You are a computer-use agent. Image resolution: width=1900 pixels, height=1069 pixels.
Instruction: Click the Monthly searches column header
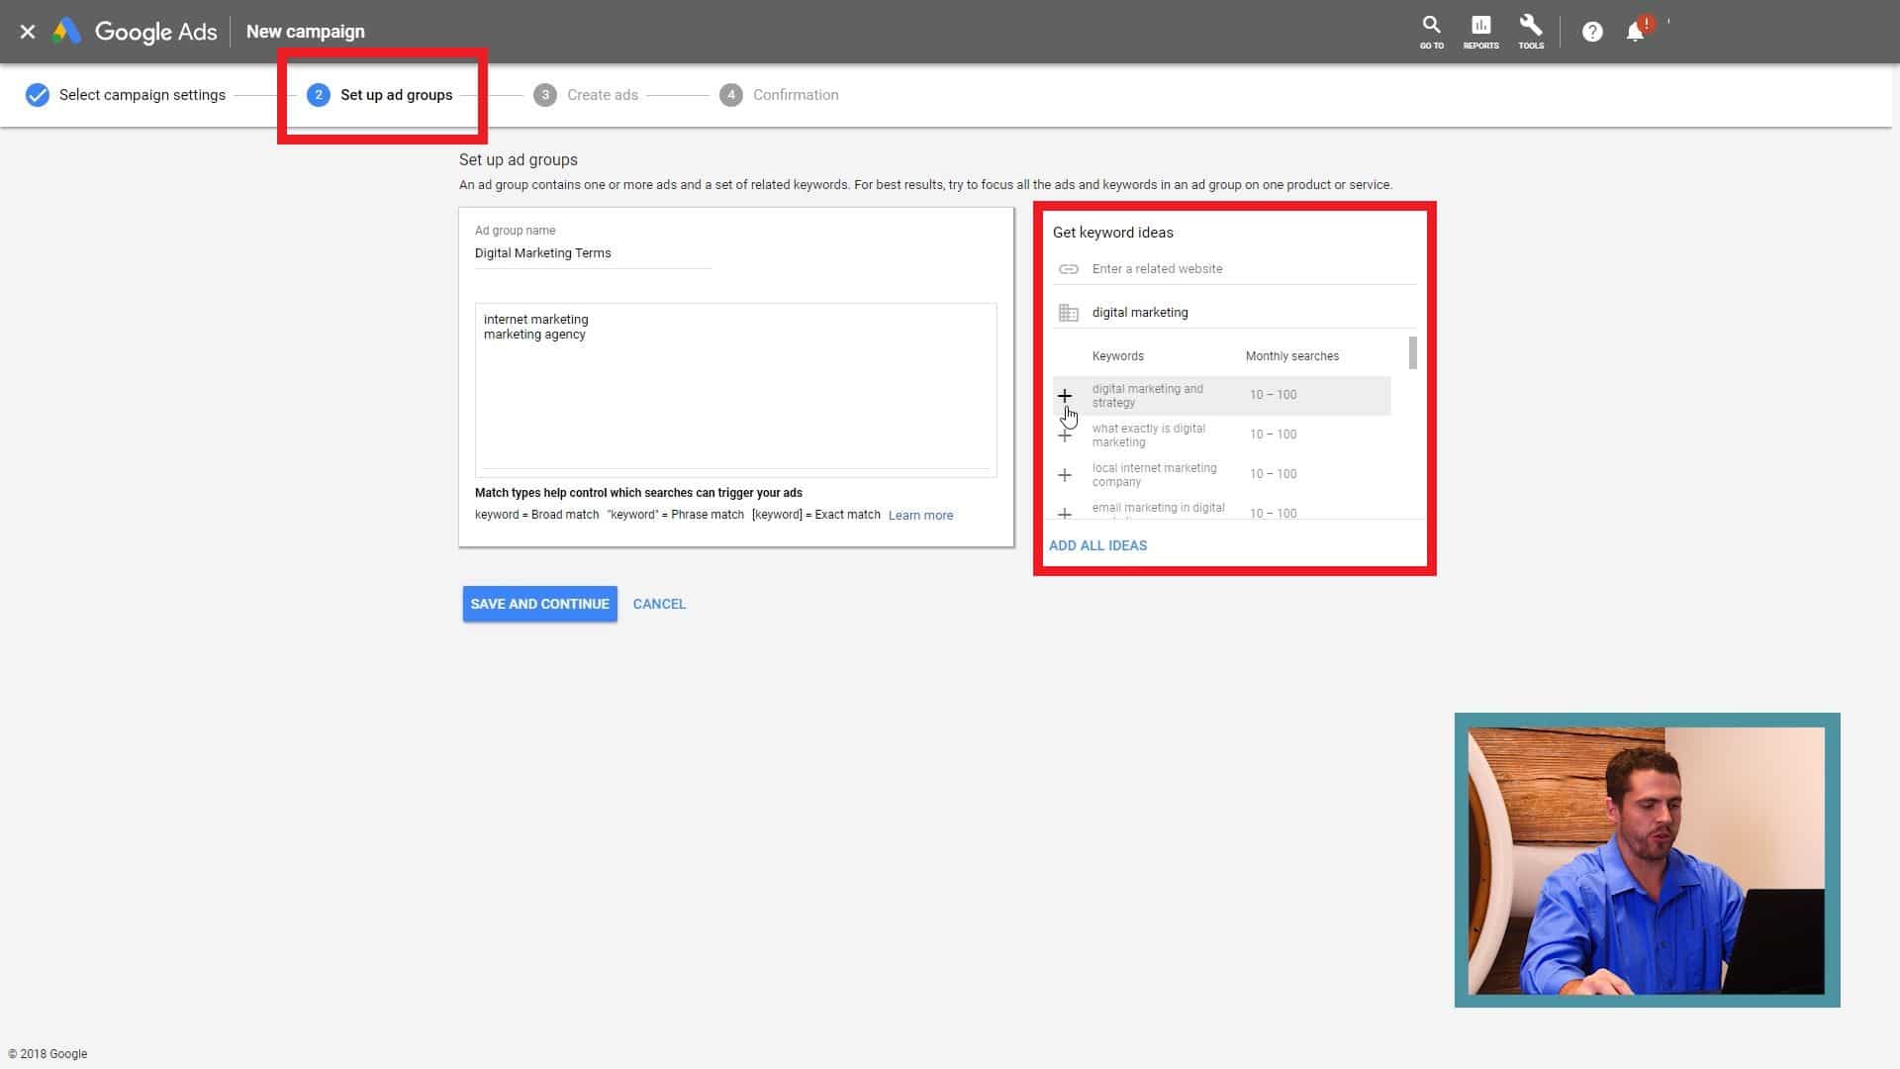[1291, 356]
